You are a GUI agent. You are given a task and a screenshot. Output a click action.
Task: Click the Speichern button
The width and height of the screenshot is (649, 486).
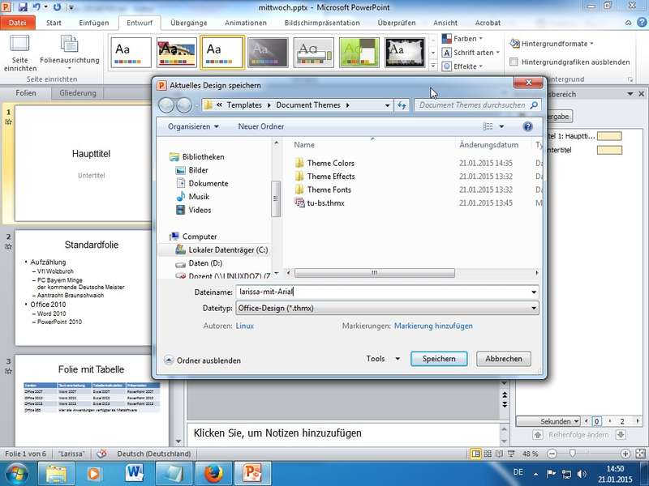pos(439,358)
